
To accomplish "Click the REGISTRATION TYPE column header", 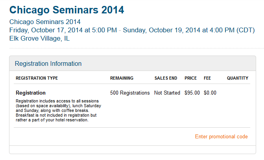I will click(37, 78).
